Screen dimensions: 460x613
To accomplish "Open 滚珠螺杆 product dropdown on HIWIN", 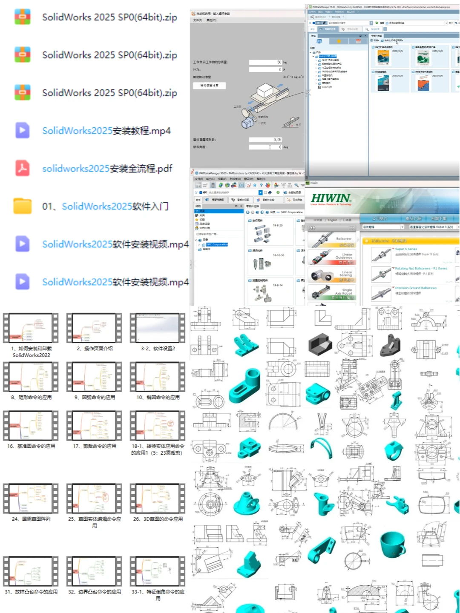I will click(x=383, y=227).
